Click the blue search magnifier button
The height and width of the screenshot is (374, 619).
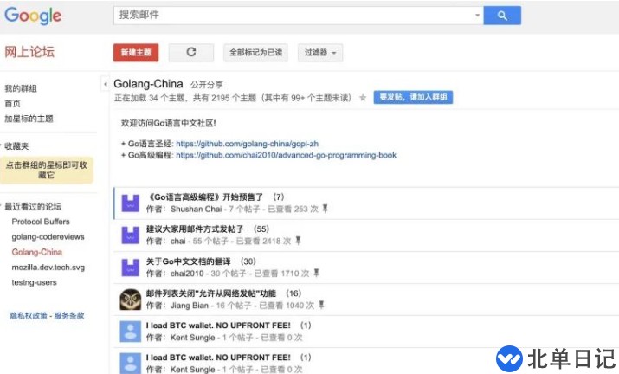pos(502,16)
